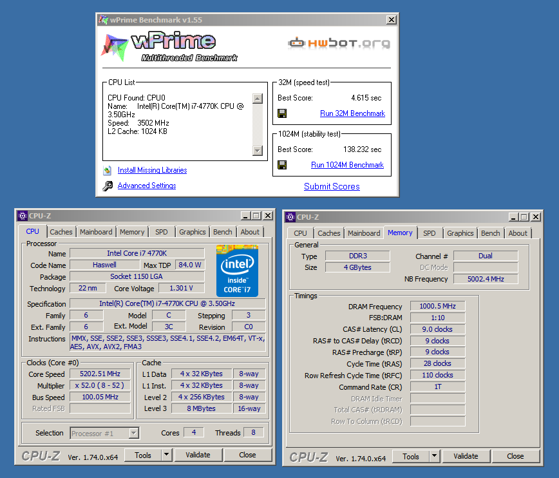This screenshot has width=559, height=478.
Task: Run the 1024M Benchmark
Action: point(347,165)
